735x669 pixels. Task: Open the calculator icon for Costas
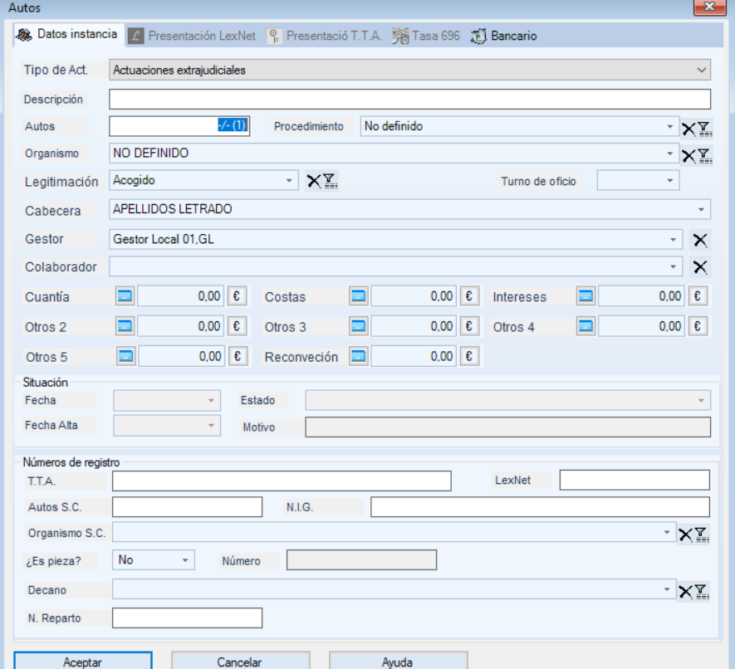[x=359, y=296]
